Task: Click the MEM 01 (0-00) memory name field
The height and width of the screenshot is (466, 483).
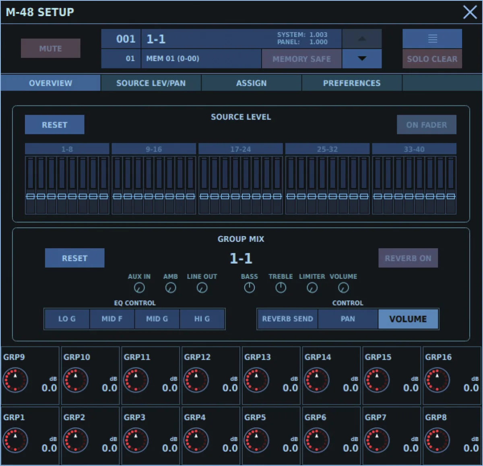Action: (x=201, y=59)
